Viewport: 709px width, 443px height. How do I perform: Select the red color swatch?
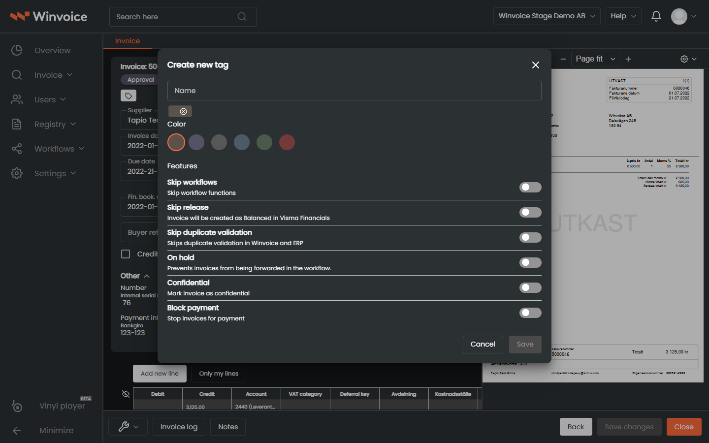pos(287,142)
